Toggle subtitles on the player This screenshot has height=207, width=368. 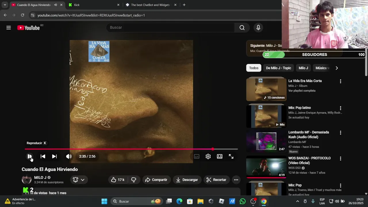(197, 156)
